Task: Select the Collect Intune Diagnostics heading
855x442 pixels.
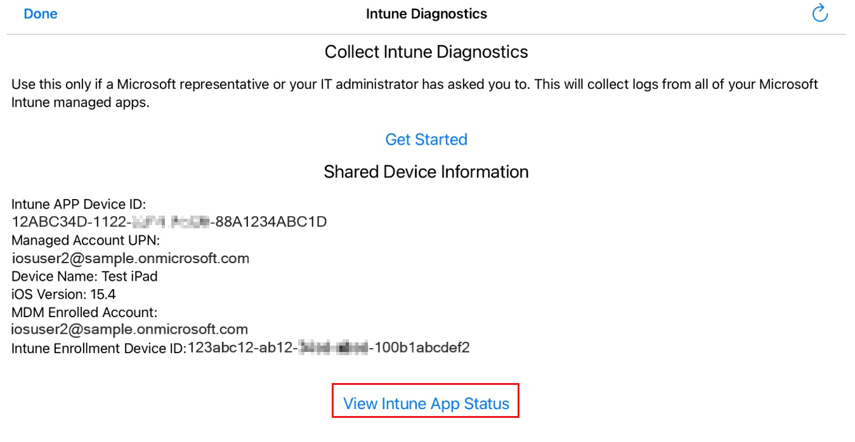Action: pos(426,52)
